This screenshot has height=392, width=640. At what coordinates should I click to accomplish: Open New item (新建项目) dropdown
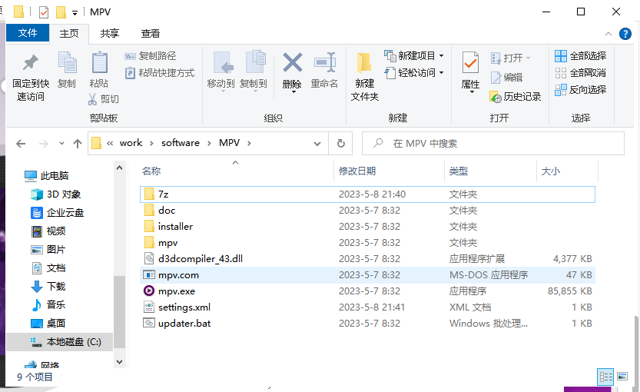[414, 55]
